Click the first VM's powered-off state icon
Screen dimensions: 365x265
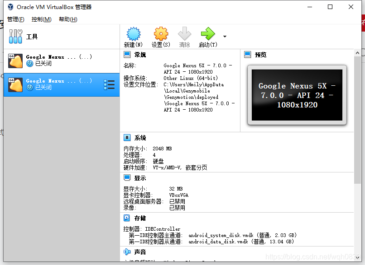29,64
